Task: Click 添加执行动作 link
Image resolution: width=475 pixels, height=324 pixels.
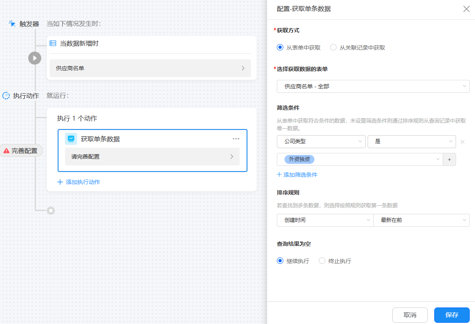Action: coord(79,182)
